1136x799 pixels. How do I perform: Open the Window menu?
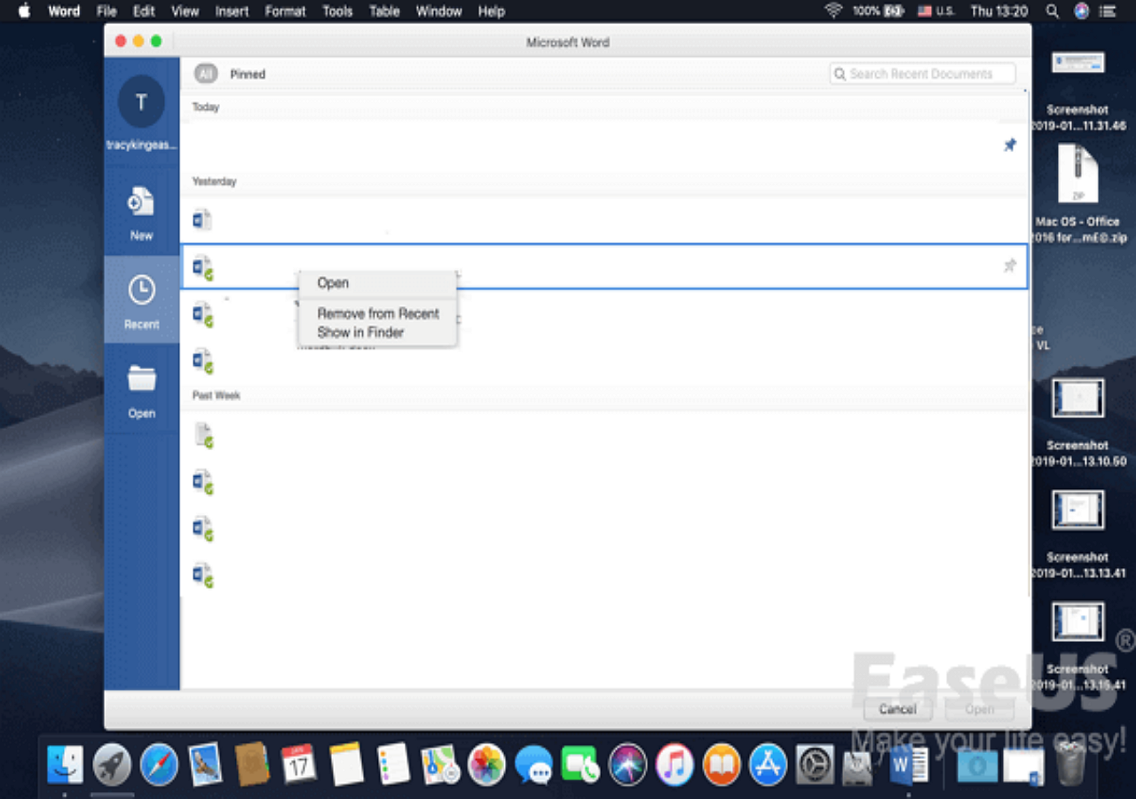point(438,12)
